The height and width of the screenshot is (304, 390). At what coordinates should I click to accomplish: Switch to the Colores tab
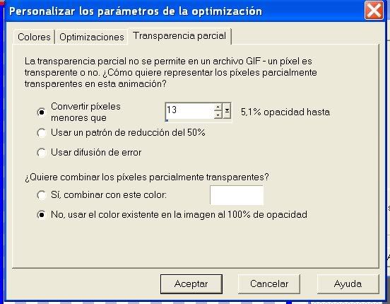(x=34, y=37)
